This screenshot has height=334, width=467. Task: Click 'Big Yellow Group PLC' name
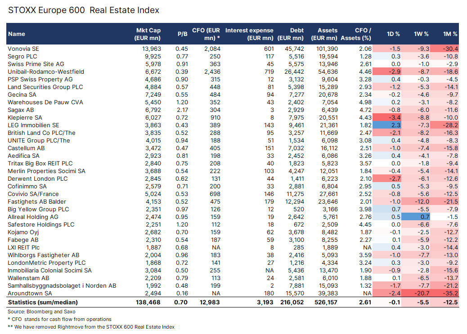click(38, 209)
